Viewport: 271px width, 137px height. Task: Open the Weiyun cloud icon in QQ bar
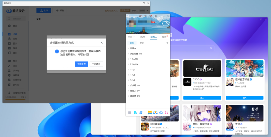pos(161,112)
